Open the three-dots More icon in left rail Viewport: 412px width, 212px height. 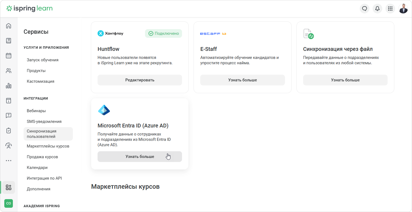(x=9, y=161)
